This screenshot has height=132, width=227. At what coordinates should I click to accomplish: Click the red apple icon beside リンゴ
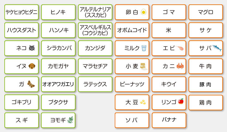pyautogui.click(x=181, y=101)
